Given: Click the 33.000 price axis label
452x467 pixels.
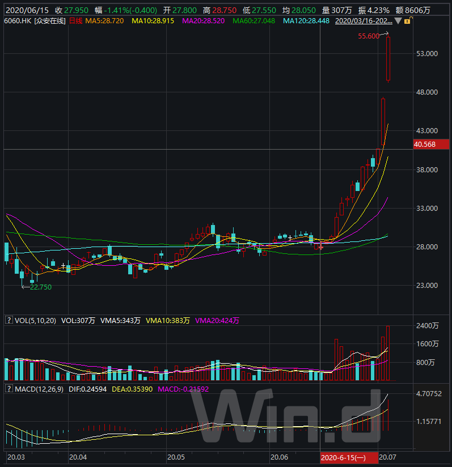Looking at the screenshot, I should click(427, 208).
